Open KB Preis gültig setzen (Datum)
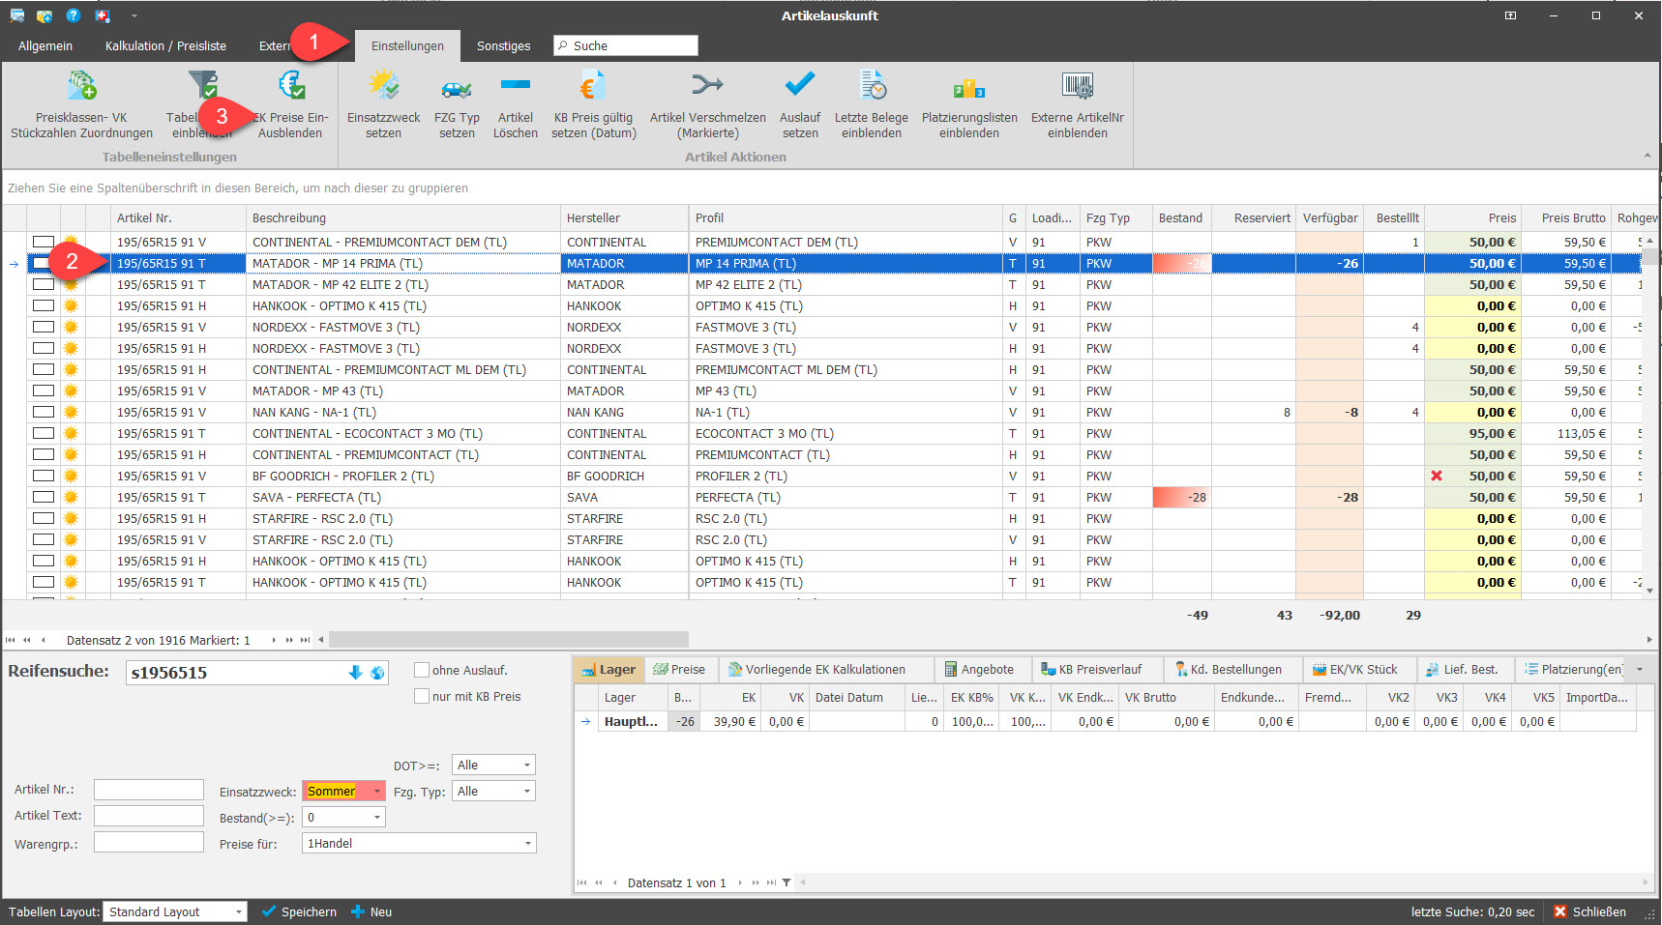1662x925 pixels. click(593, 104)
